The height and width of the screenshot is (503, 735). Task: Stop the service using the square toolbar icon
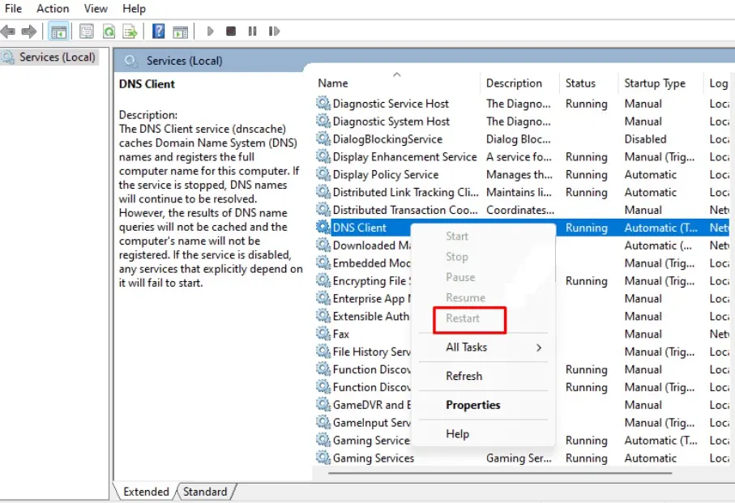click(x=231, y=31)
